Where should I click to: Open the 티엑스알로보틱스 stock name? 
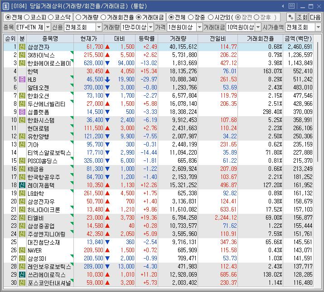pyautogui.click(x=49, y=153)
